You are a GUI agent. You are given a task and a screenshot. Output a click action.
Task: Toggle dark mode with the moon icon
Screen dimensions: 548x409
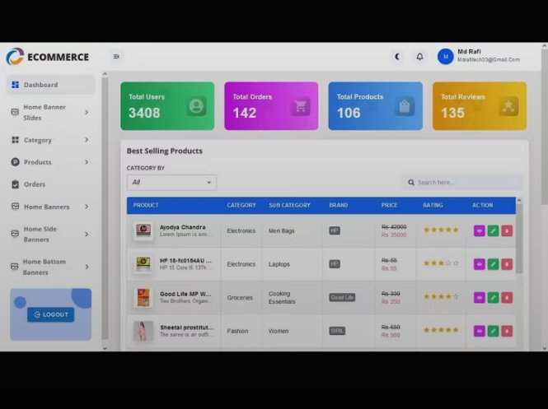pyautogui.click(x=397, y=57)
